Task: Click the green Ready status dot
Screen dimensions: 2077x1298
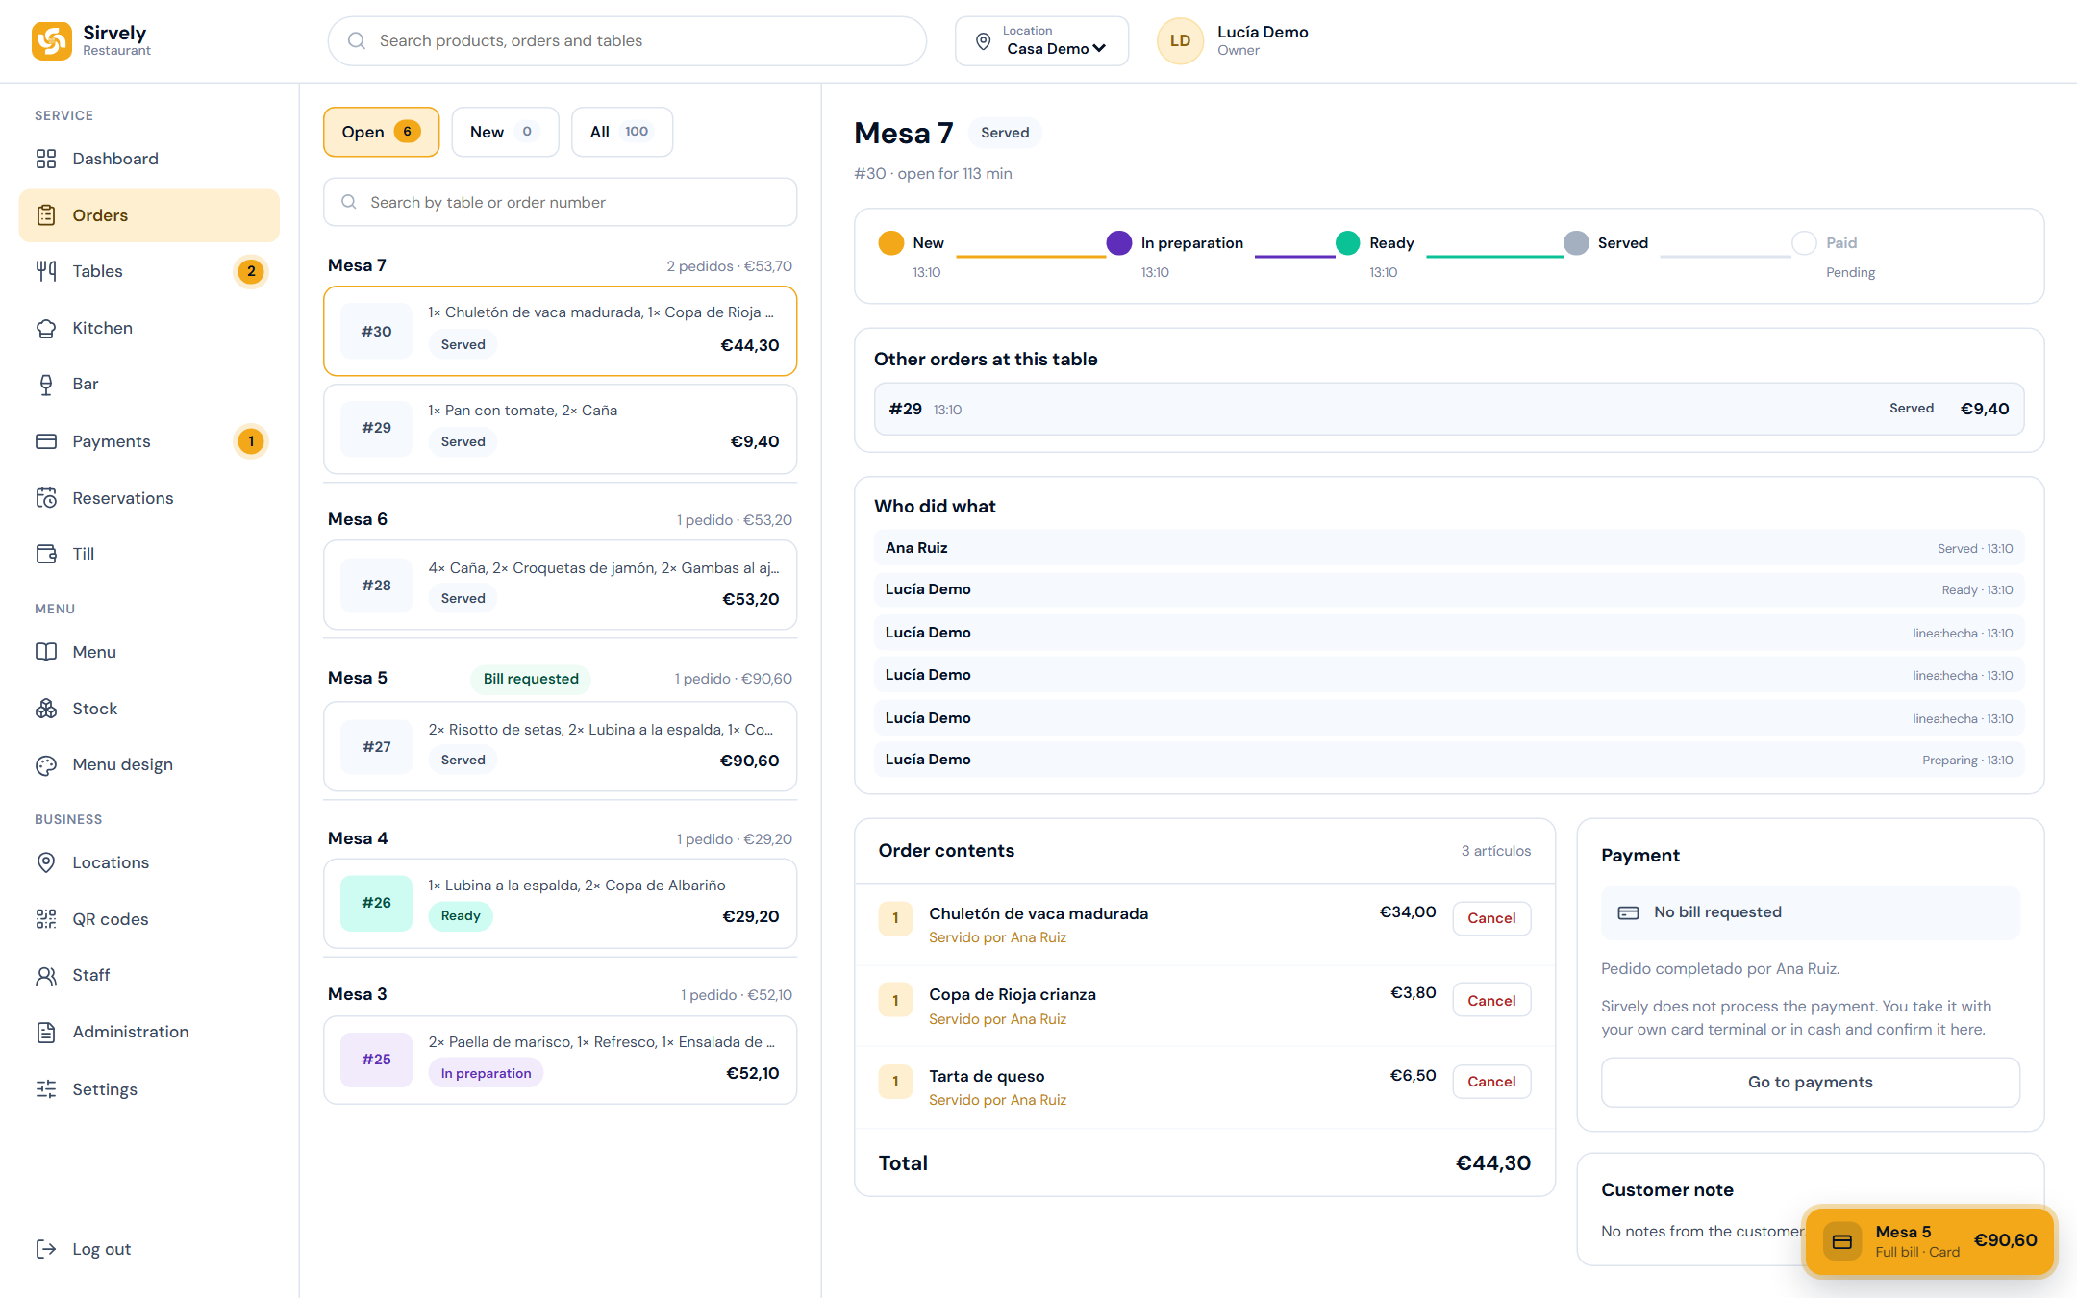Action: 1347,243
